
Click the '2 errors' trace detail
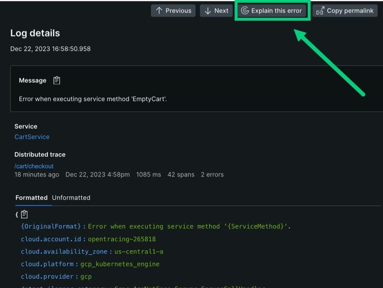coord(212,174)
